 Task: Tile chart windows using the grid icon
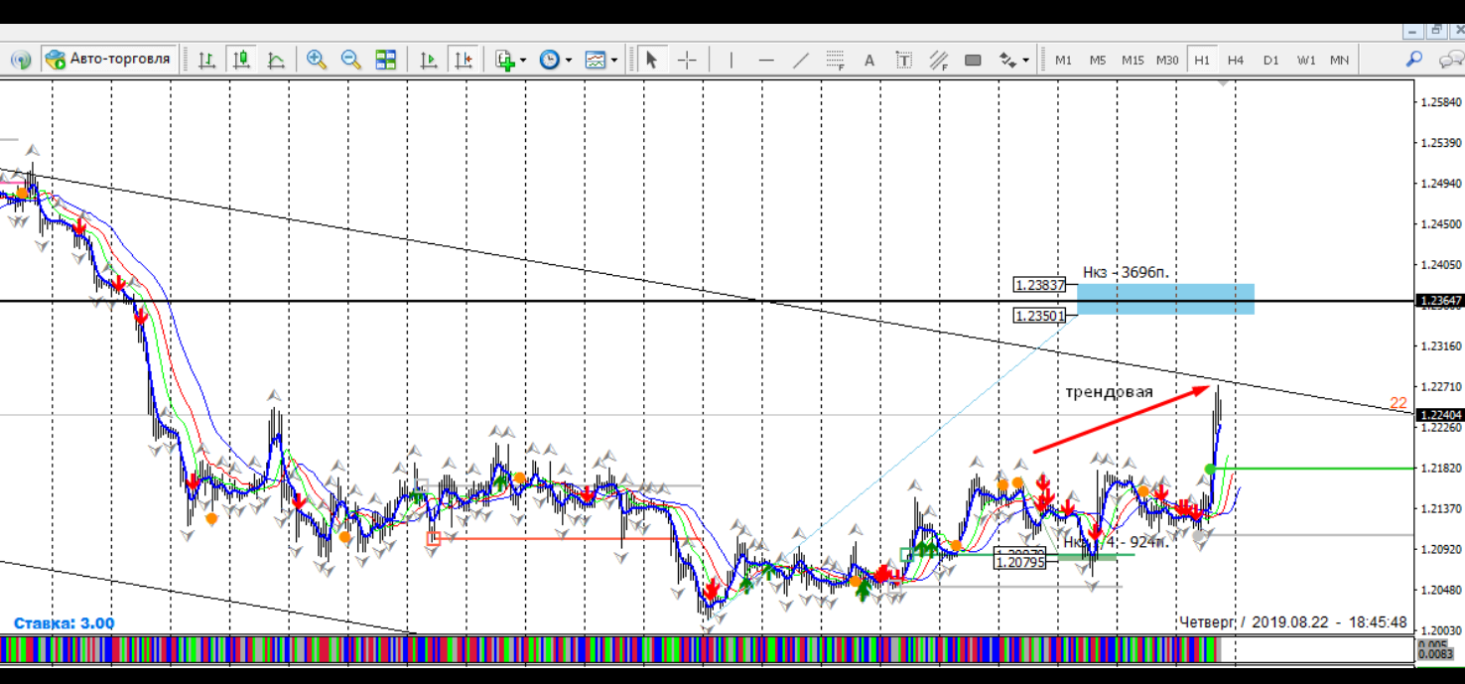tap(386, 61)
